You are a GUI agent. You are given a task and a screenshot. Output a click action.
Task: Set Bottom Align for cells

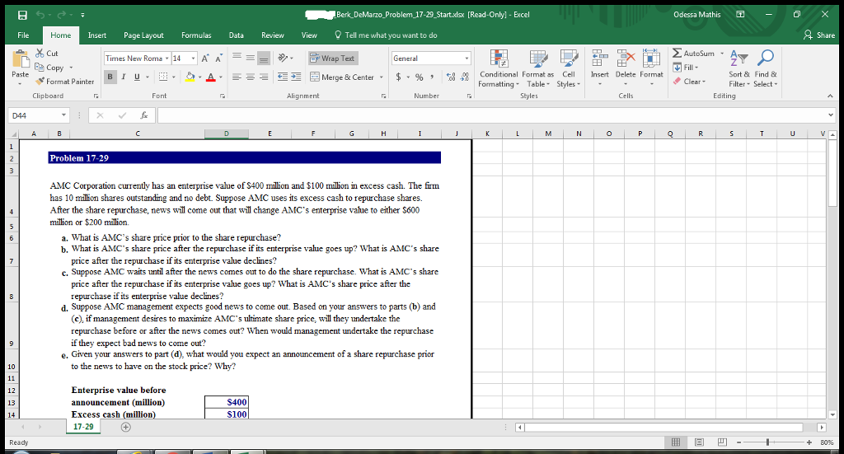coord(264,59)
